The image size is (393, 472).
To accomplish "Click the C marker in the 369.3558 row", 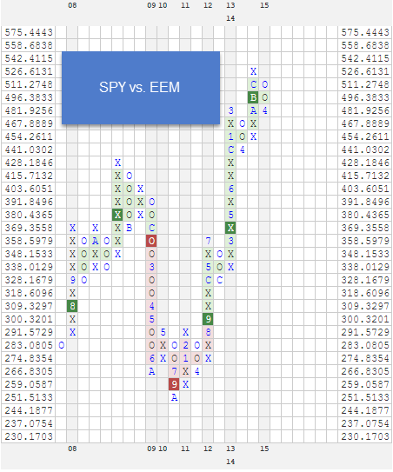I will pos(152,228).
